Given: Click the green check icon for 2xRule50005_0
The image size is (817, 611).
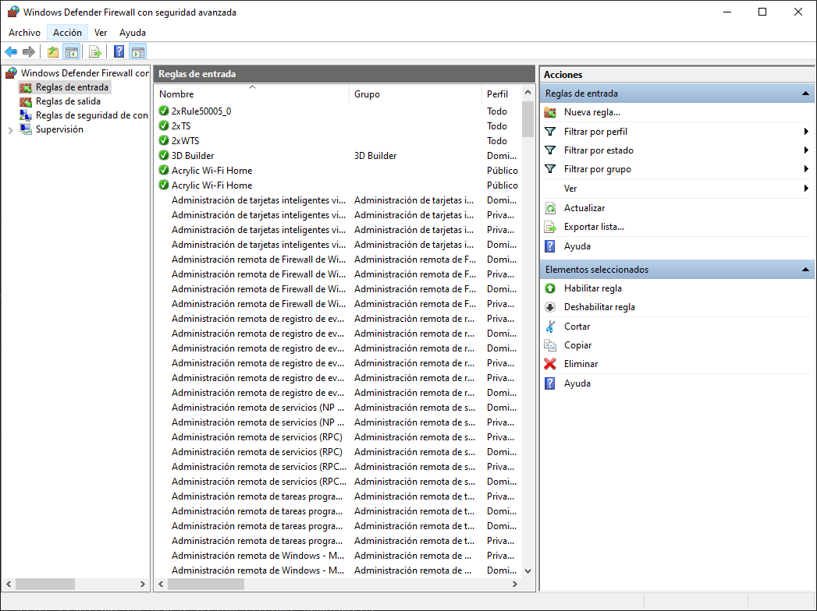Looking at the screenshot, I should [164, 111].
